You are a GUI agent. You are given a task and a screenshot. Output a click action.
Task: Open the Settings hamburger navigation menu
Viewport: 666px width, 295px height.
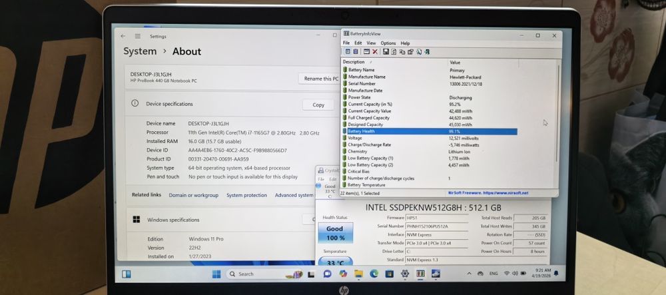point(138,36)
